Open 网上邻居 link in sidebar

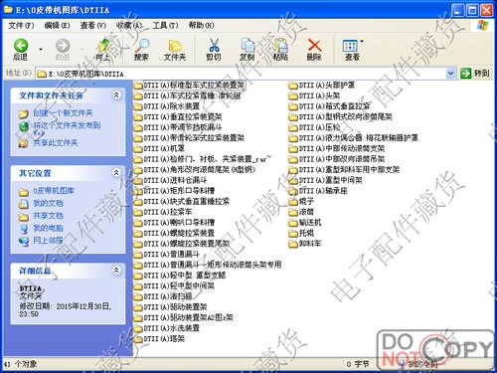point(48,241)
